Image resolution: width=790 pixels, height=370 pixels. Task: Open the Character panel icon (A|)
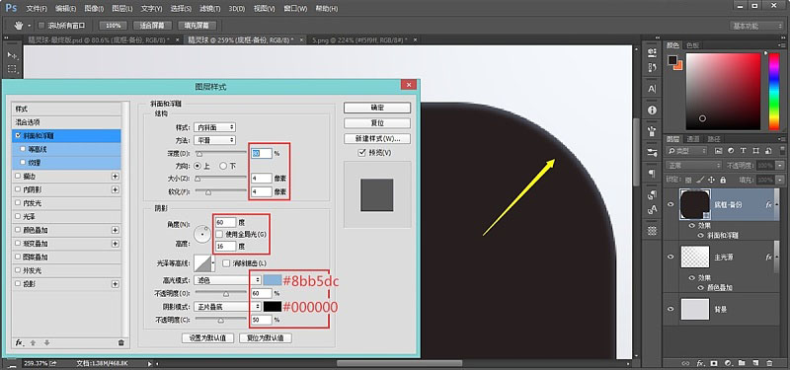(652, 89)
